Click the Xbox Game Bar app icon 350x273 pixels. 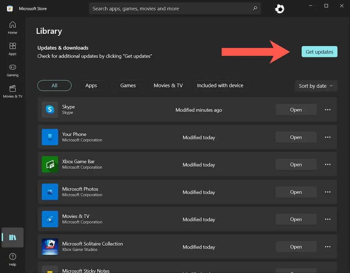point(50,164)
